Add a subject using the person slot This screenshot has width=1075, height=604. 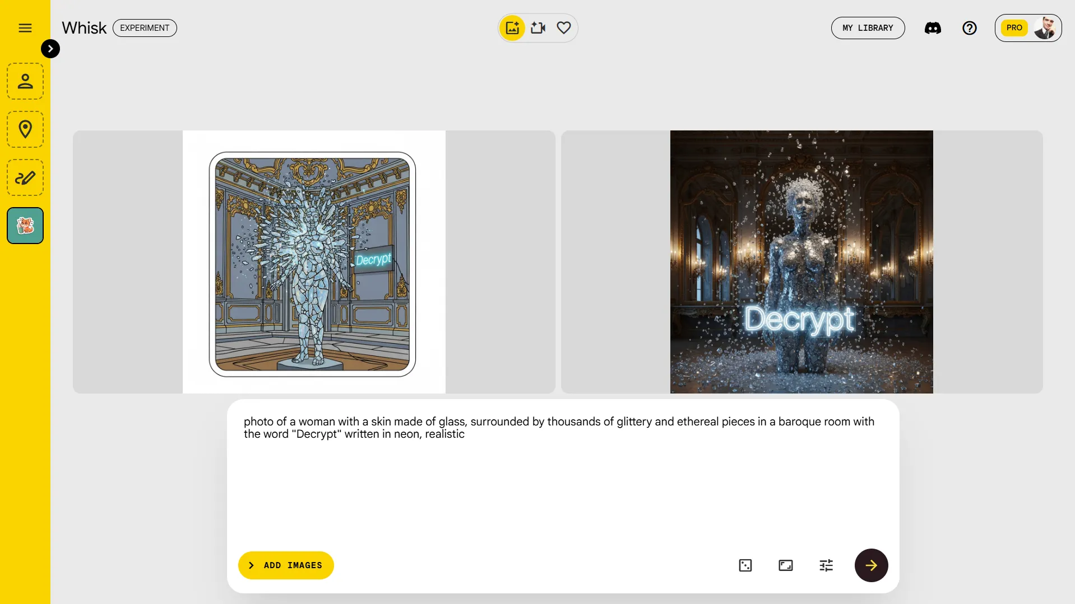pyautogui.click(x=25, y=81)
